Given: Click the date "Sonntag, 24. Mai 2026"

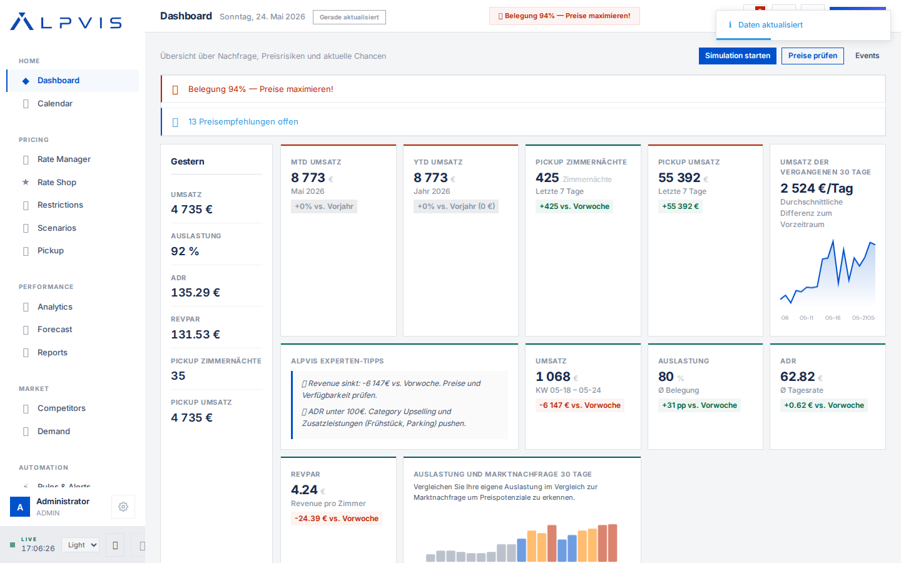Looking at the screenshot, I should [262, 17].
